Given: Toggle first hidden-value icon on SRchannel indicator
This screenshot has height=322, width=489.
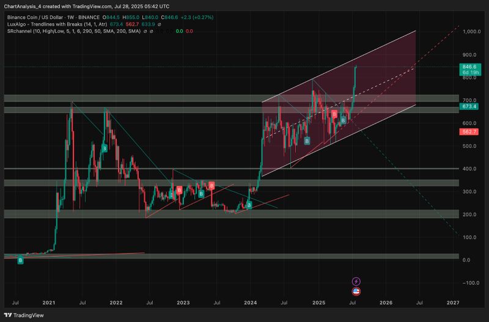Looking at the screenshot, I should [x=145, y=32].
